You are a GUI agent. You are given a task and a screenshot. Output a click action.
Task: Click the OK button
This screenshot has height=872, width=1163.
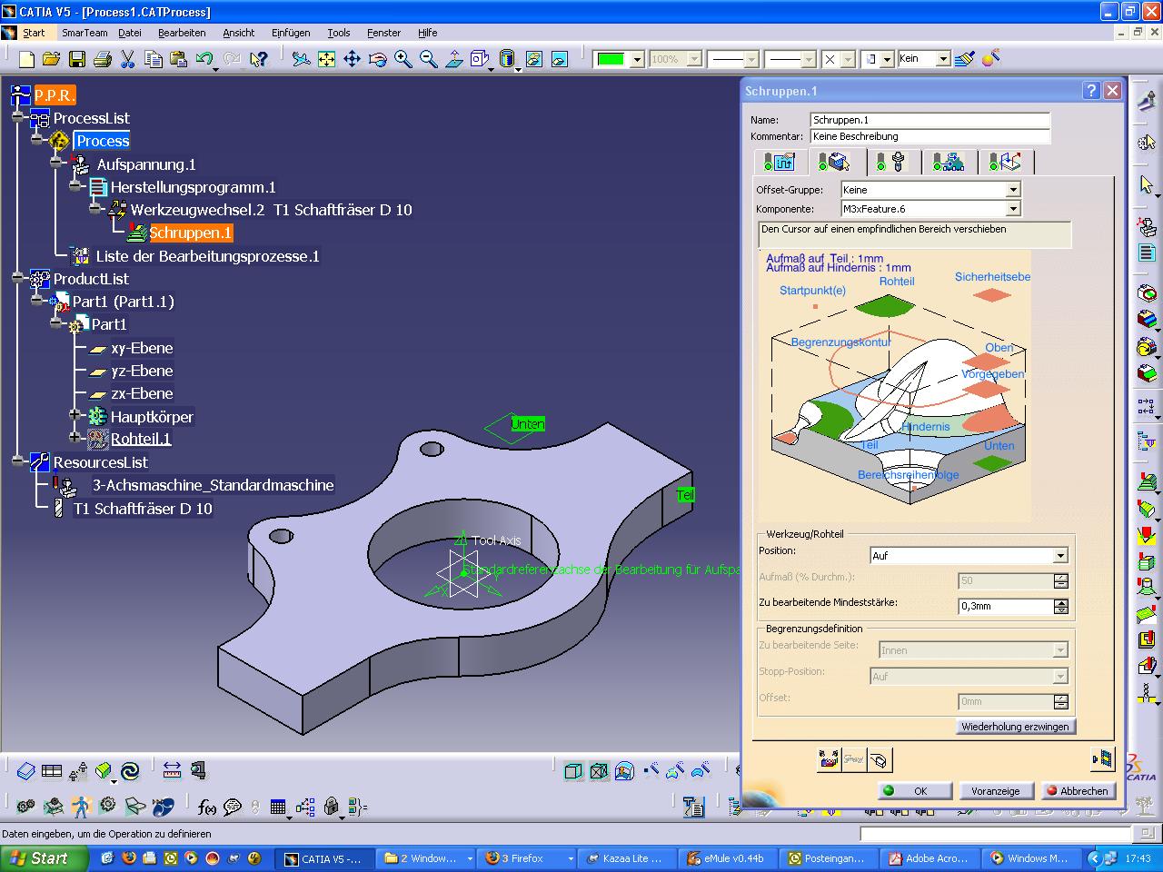[915, 791]
